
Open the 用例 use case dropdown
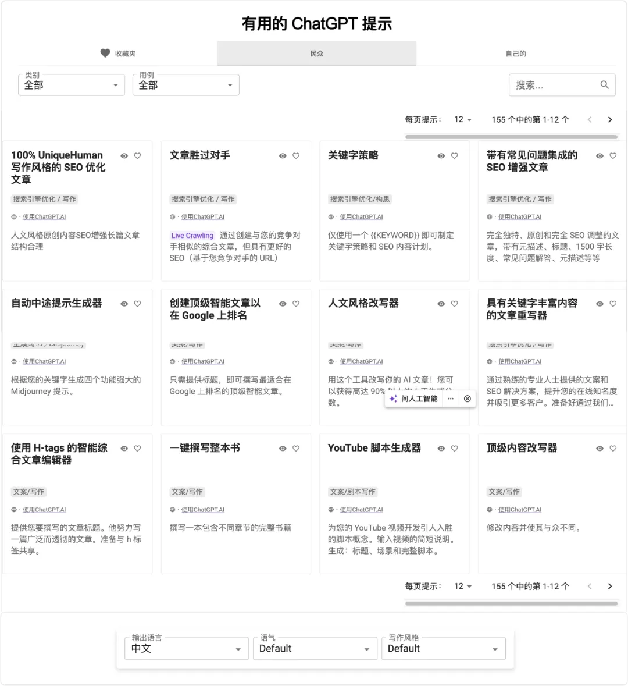pos(186,85)
